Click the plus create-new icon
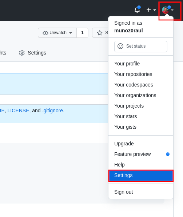 149,10
